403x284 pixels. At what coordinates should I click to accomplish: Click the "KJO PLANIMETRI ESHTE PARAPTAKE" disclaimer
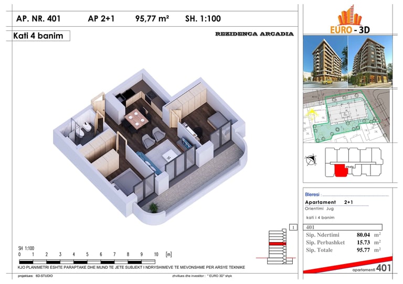click(x=131, y=267)
